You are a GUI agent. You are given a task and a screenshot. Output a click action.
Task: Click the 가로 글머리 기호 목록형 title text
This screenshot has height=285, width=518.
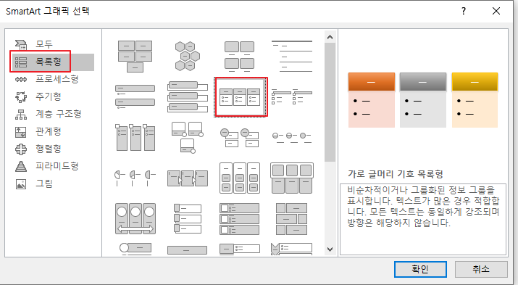coord(396,174)
